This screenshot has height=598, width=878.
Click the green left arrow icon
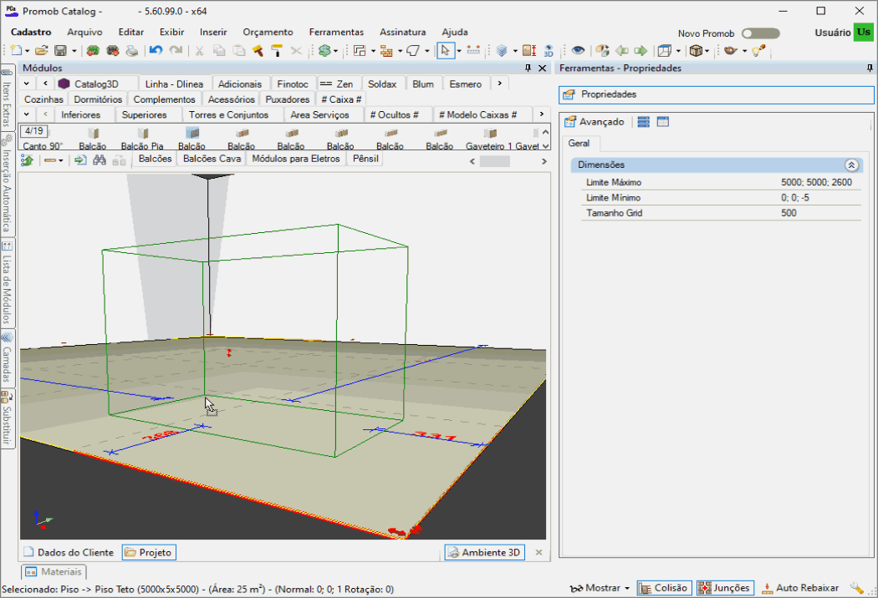[621, 51]
